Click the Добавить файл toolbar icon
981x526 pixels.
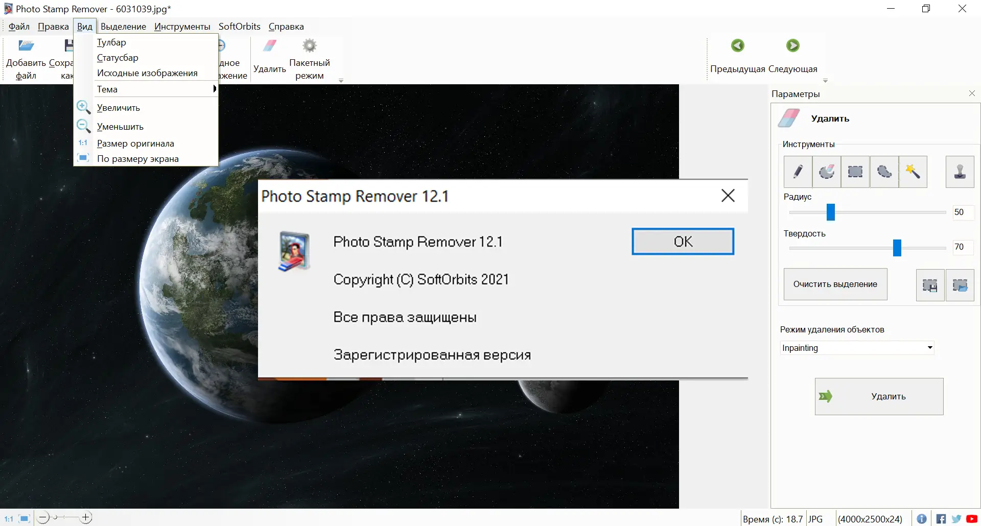click(26, 46)
